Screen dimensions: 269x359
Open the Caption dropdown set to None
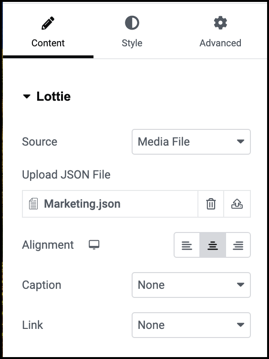191,285
